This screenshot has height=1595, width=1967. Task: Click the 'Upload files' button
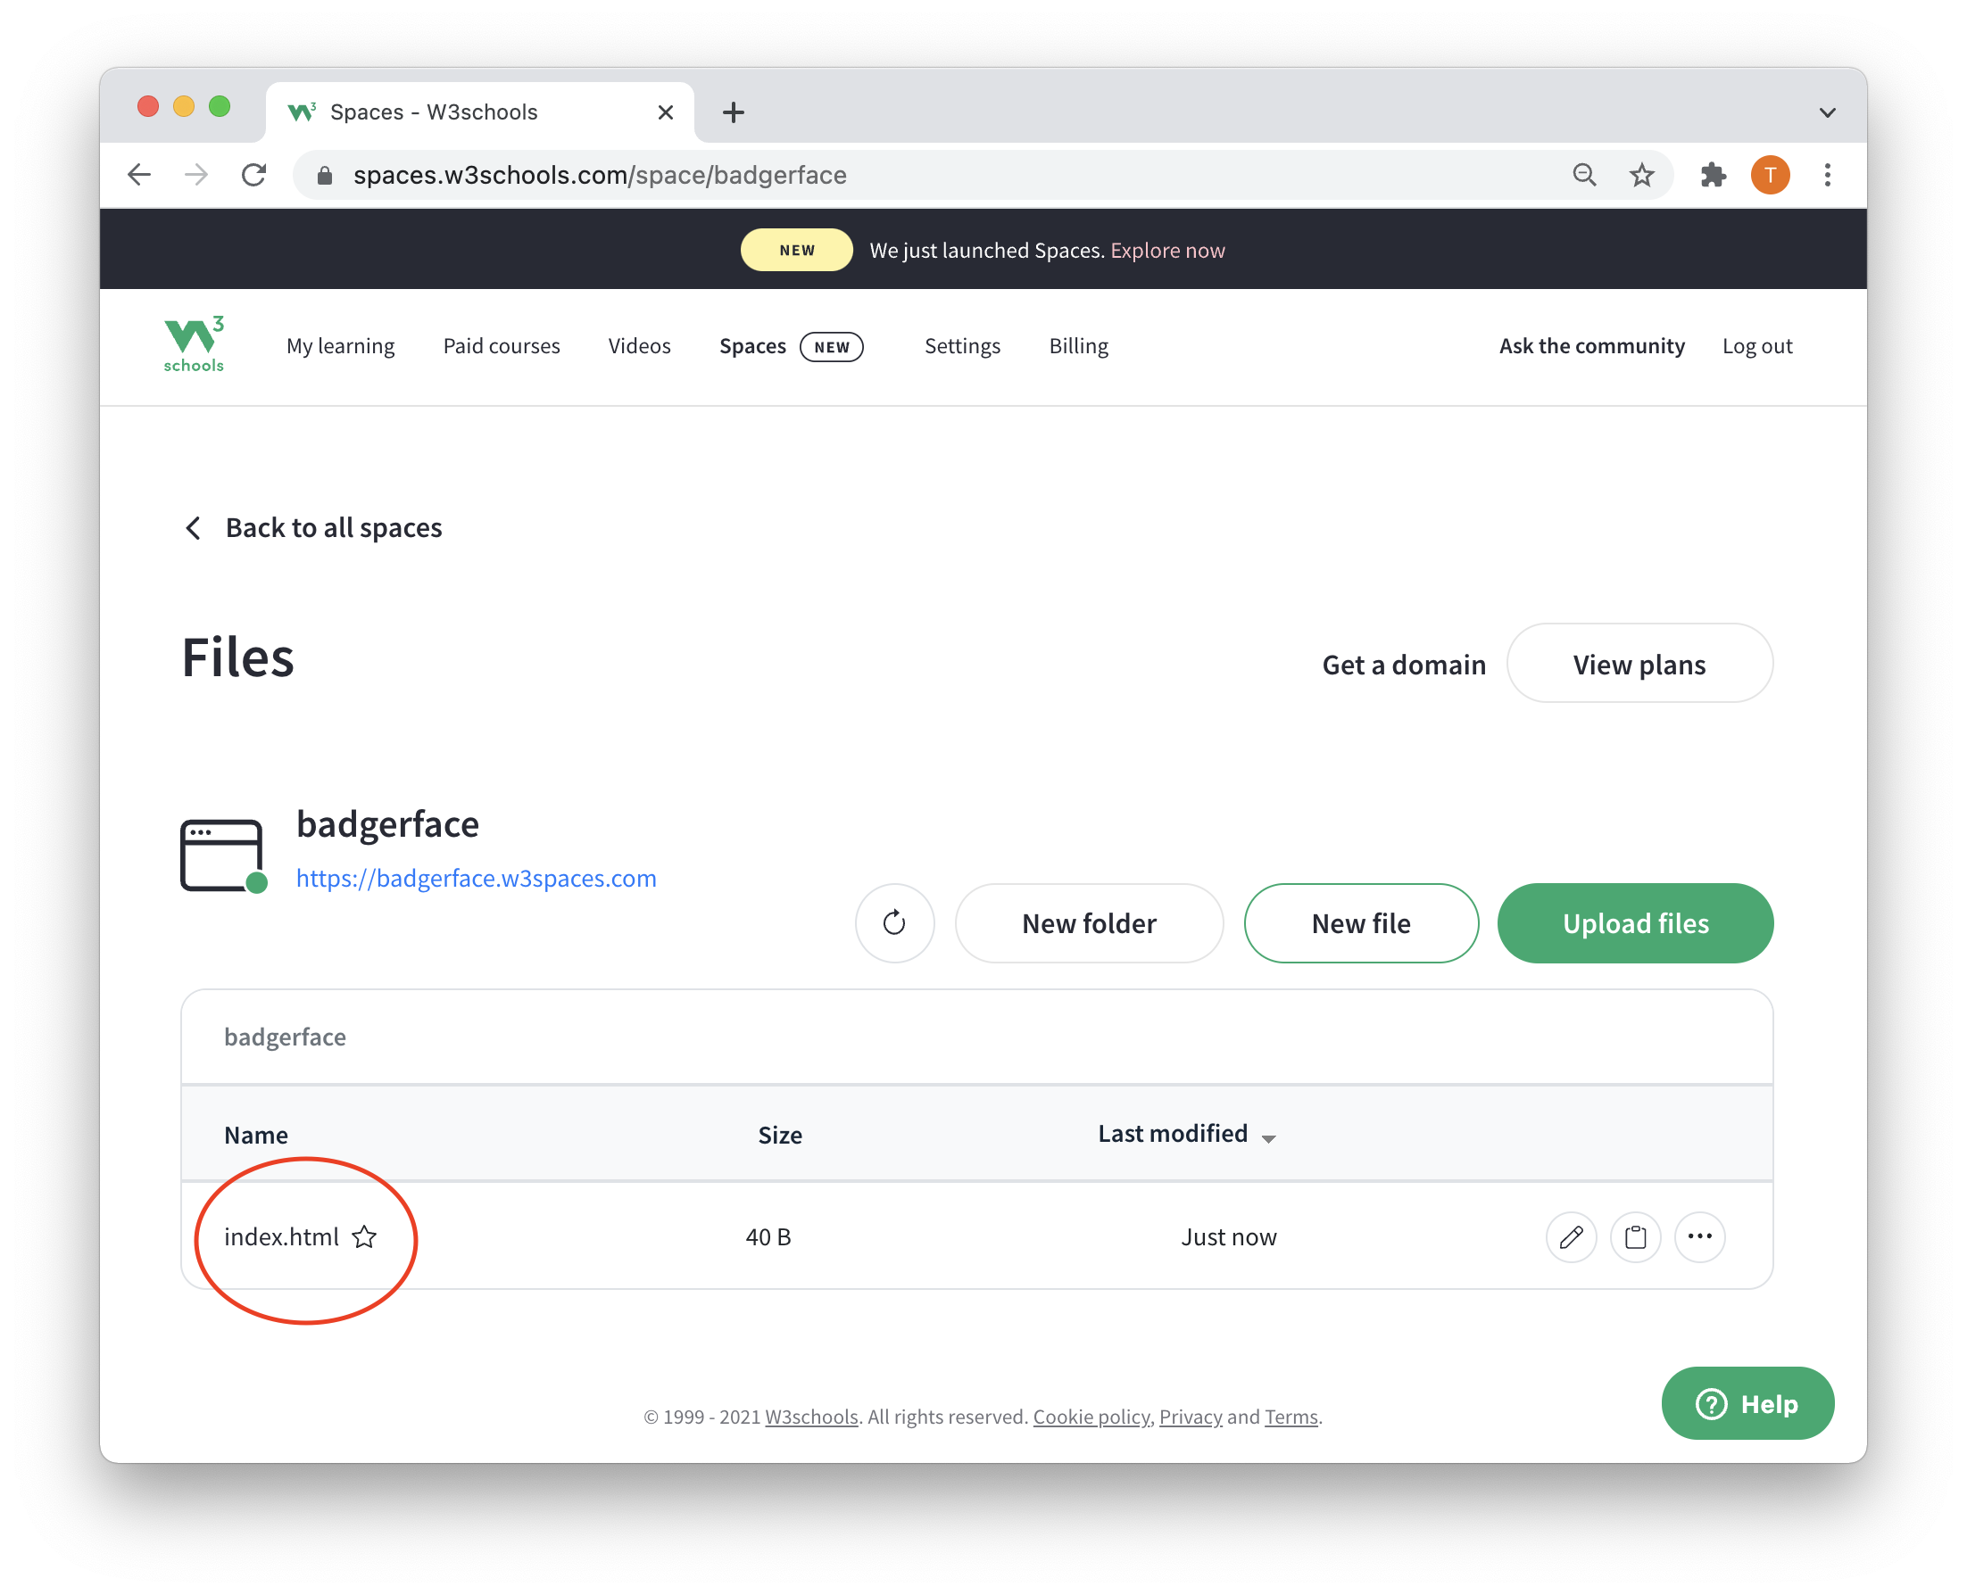[x=1633, y=922]
